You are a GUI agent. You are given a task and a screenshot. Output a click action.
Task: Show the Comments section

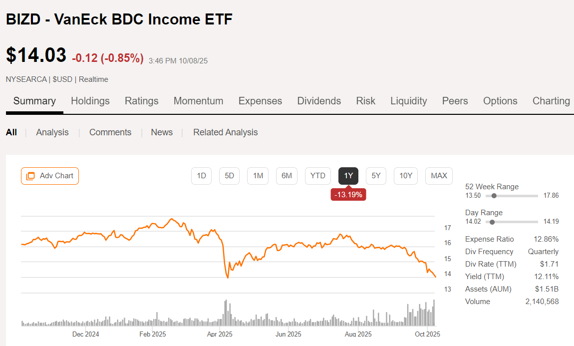(110, 132)
